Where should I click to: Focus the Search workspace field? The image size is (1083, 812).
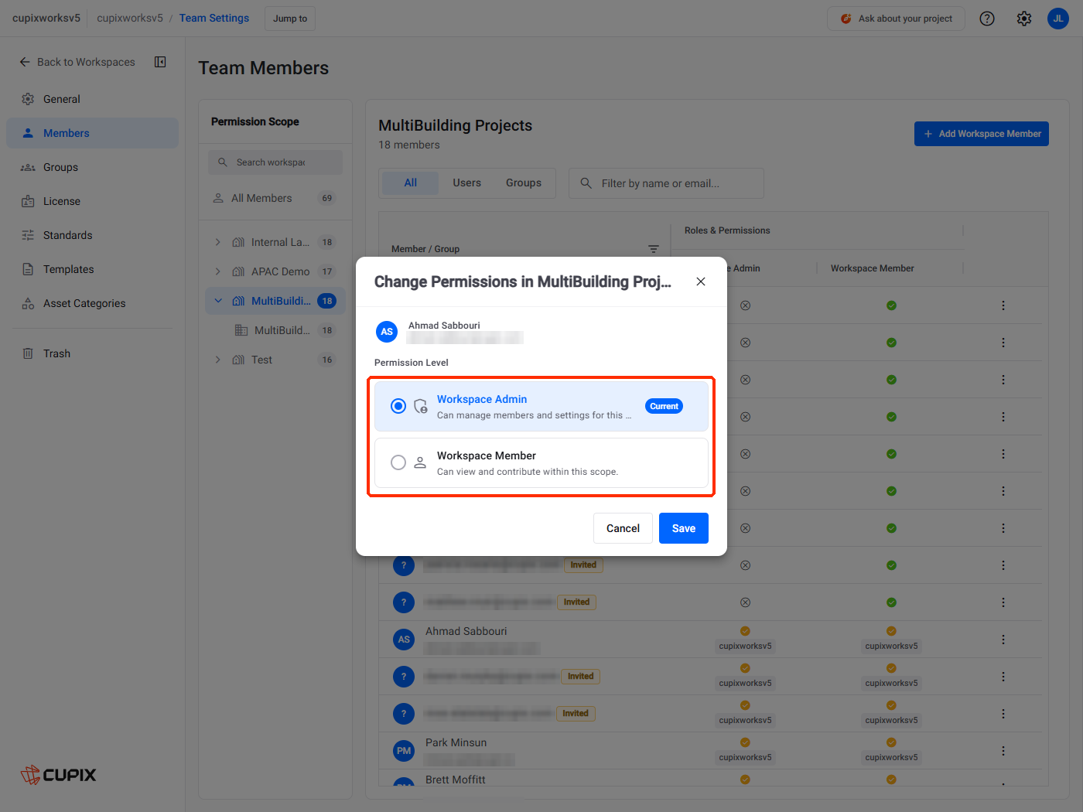tap(275, 162)
